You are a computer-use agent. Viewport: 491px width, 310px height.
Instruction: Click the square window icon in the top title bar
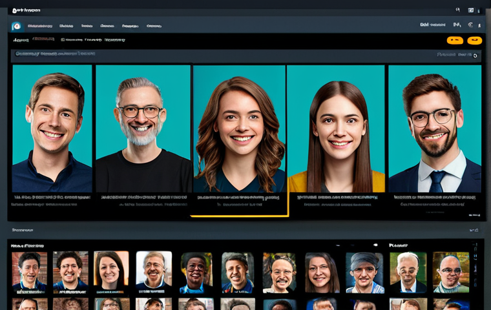(x=471, y=10)
